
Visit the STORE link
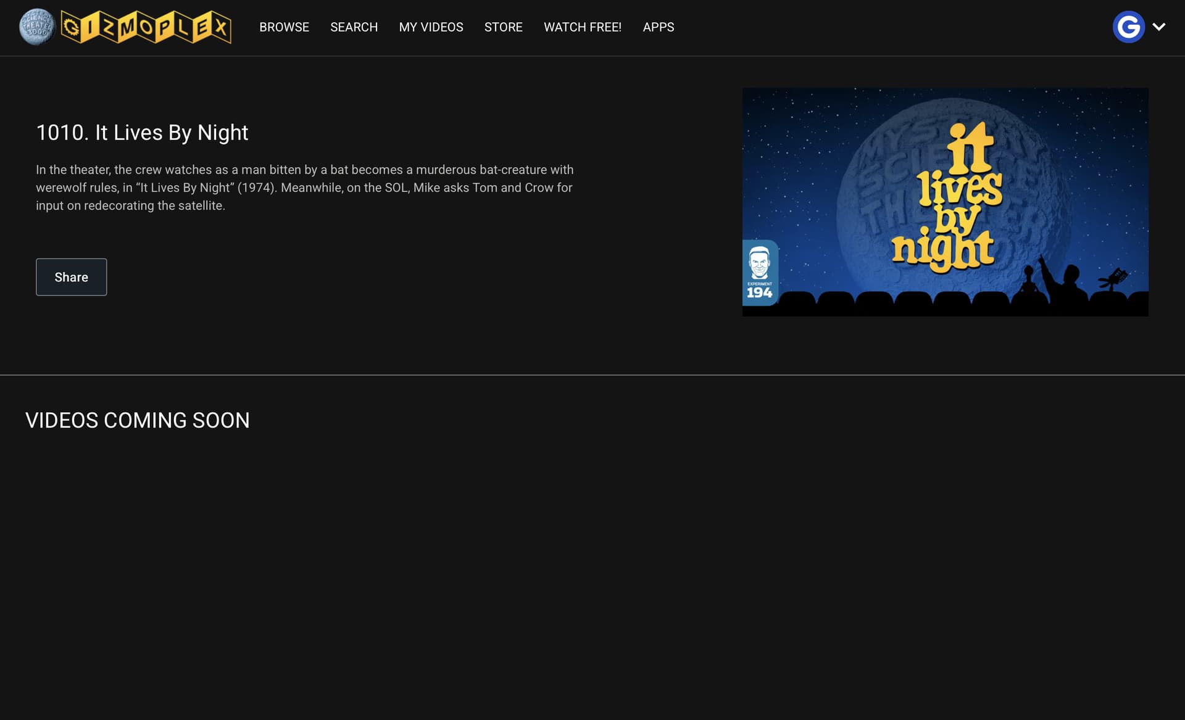pyautogui.click(x=503, y=27)
